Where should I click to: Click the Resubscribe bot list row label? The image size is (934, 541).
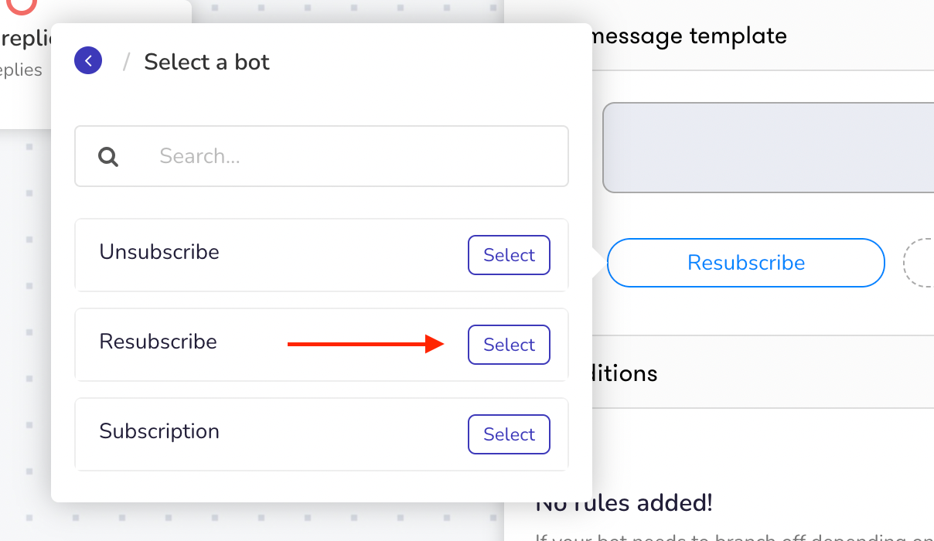tap(159, 342)
